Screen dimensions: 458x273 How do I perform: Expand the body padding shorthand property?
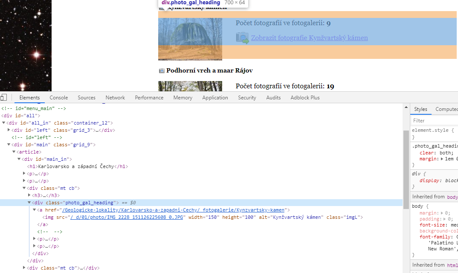tap(444, 219)
